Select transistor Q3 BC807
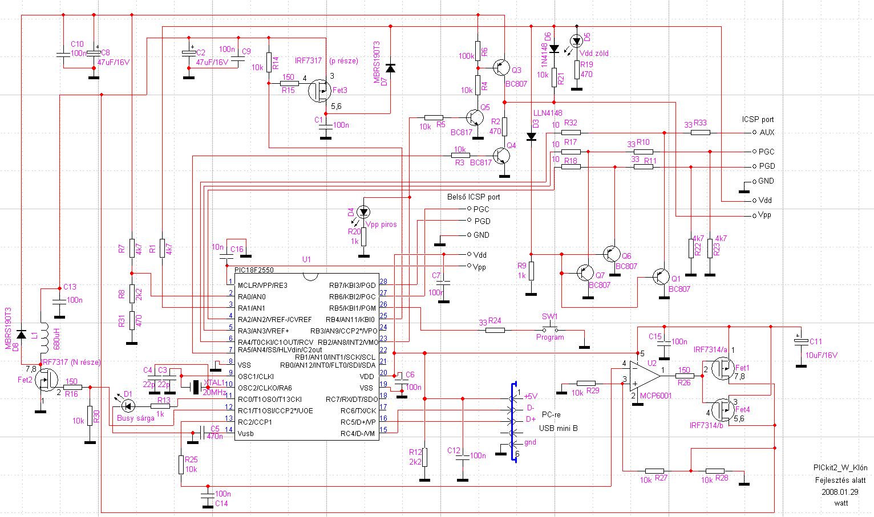The image size is (874, 517). (501, 68)
